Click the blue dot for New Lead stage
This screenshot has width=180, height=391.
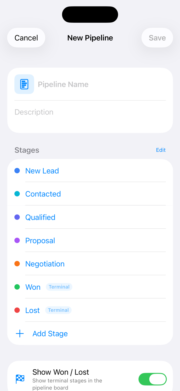[x=17, y=170]
